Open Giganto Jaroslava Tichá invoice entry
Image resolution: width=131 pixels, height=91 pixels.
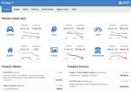33,87
